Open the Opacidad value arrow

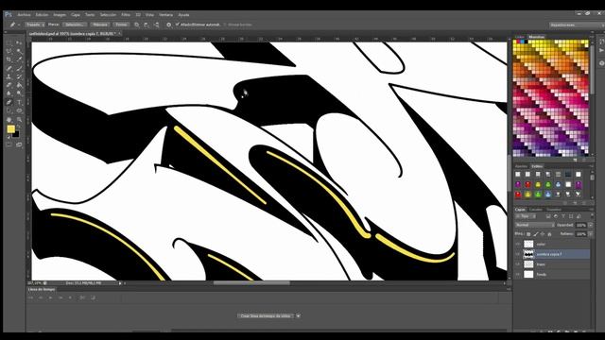coord(591,225)
